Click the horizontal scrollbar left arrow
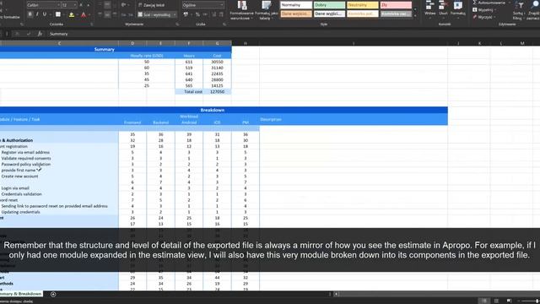 pos(337,294)
